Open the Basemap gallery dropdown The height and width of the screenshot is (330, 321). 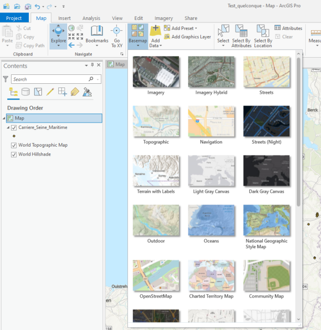coord(138,37)
